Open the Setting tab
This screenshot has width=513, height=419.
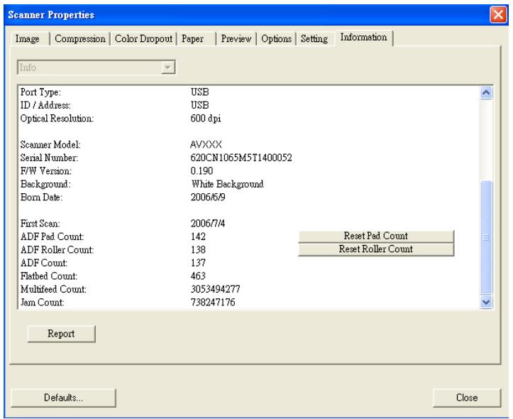click(314, 38)
